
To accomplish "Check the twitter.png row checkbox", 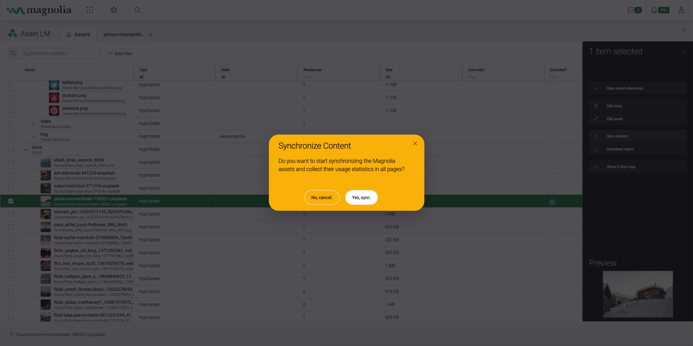I will [x=11, y=85].
